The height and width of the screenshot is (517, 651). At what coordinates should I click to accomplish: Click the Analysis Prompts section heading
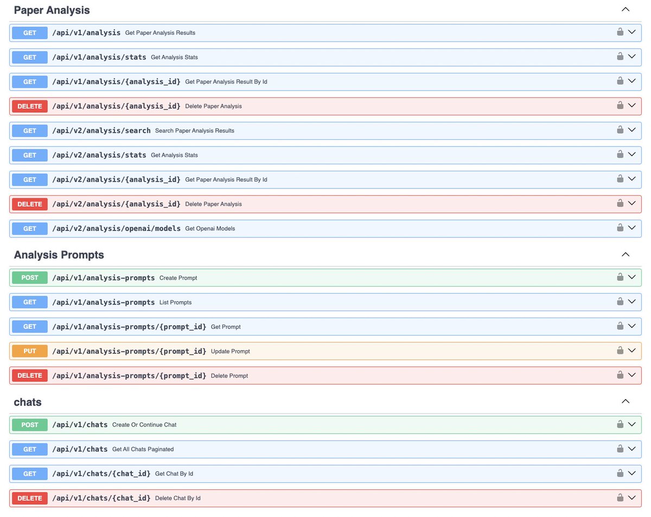coord(59,255)
